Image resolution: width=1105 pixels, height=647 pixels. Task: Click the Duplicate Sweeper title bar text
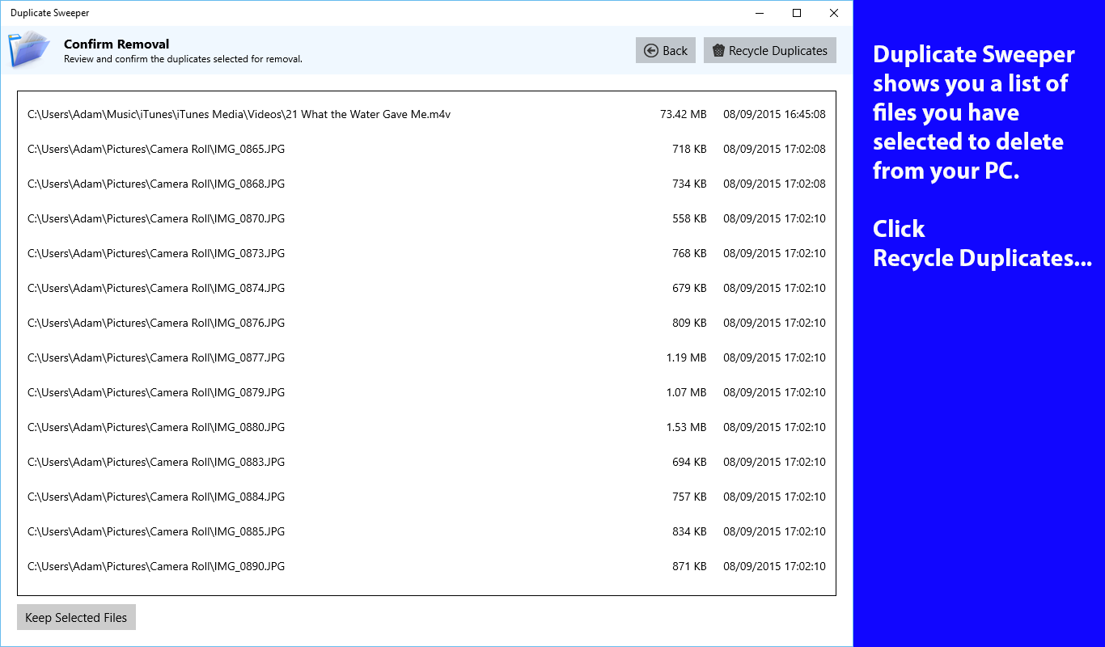coord(50,13)
